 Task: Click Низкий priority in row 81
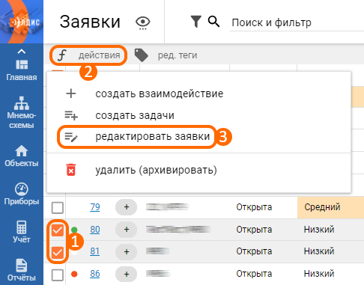(x=319, y=251)
